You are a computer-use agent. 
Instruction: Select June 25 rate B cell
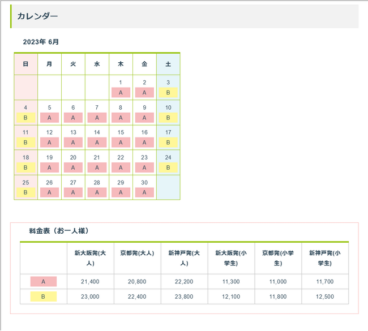[x=25, y=187]
